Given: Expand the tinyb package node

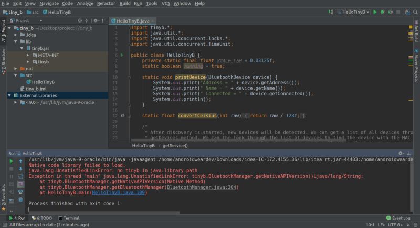Looking at the screenshot, I should 28,62.
